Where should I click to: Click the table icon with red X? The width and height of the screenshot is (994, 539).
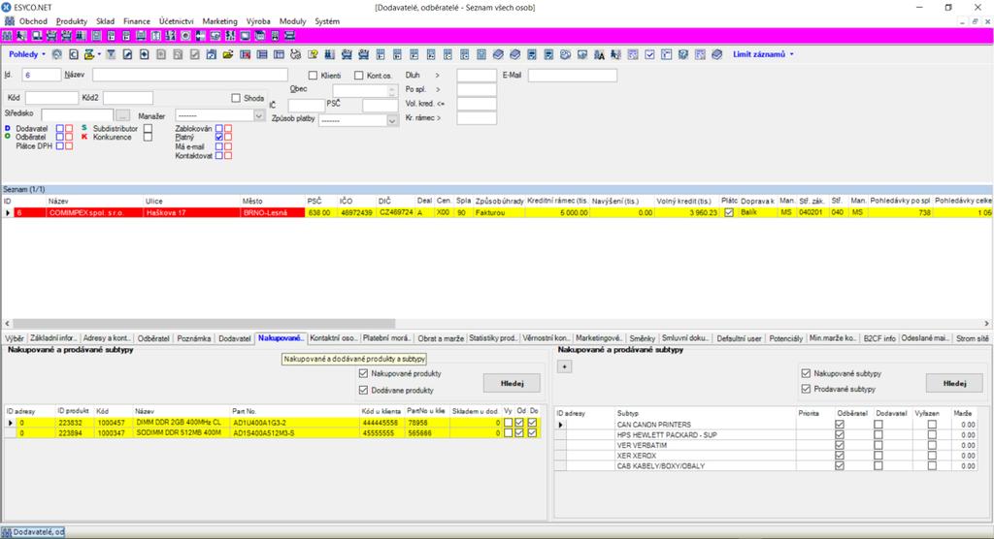point(245,54)
